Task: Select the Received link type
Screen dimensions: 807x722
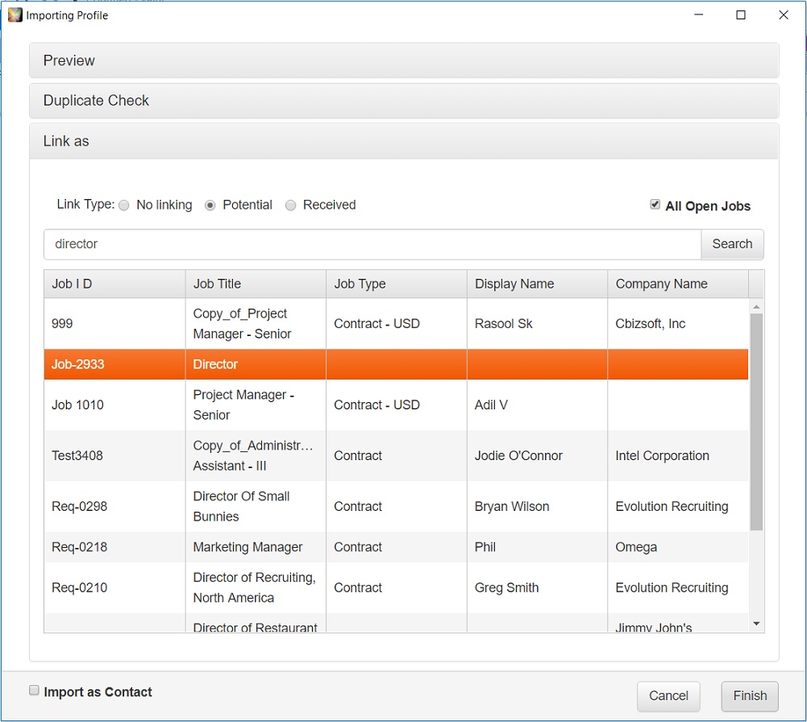Action: (x=291, y=205)
